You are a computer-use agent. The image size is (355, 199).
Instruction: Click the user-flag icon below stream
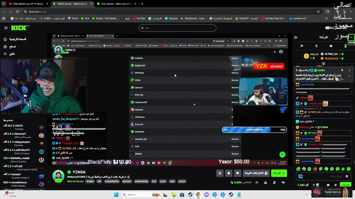click(274, 182)
